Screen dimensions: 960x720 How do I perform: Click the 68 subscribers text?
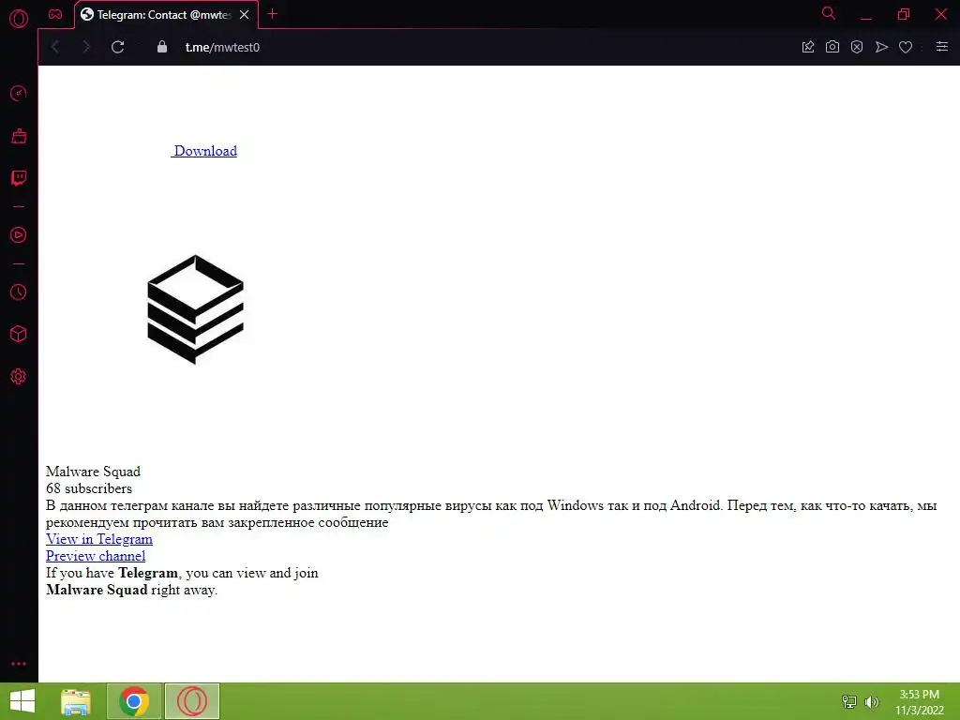click(89, 488)
